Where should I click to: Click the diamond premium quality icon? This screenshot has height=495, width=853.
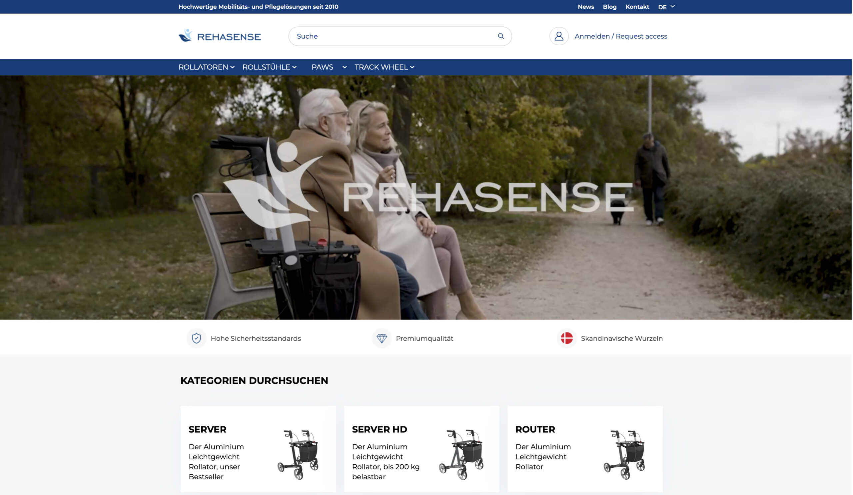point(382,338)
